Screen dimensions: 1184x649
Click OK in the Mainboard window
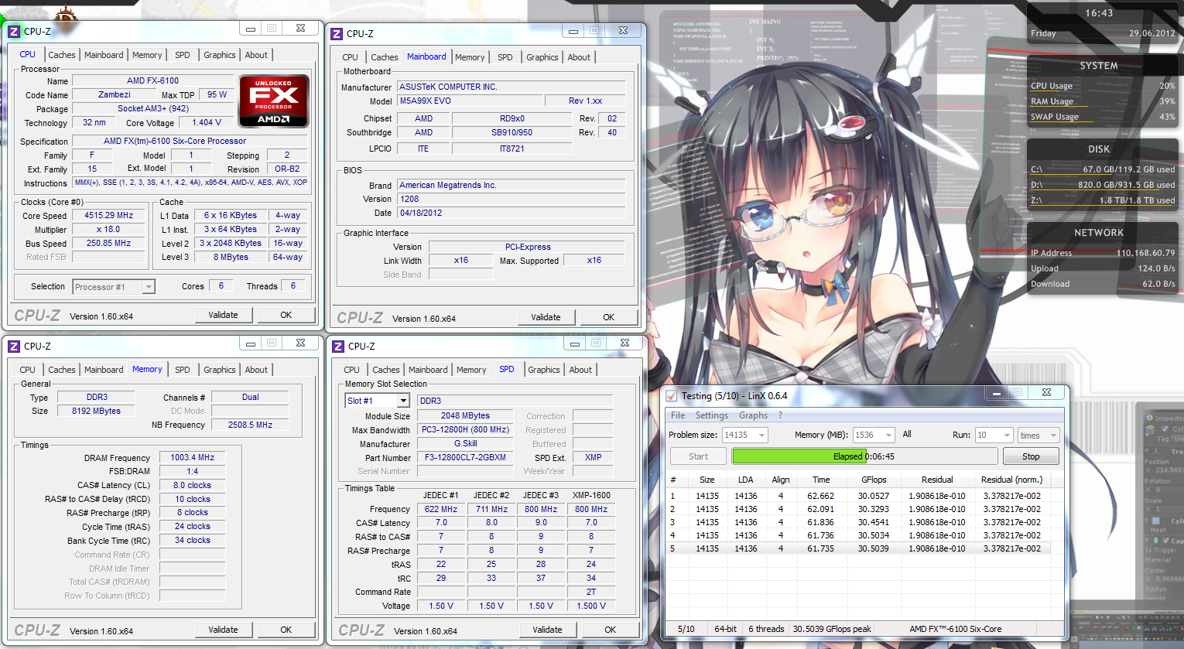click(608, 317)
